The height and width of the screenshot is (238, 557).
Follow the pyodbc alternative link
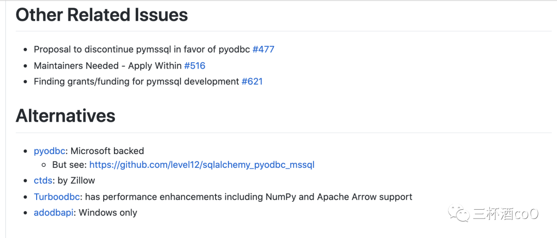(x=50, y=151)
